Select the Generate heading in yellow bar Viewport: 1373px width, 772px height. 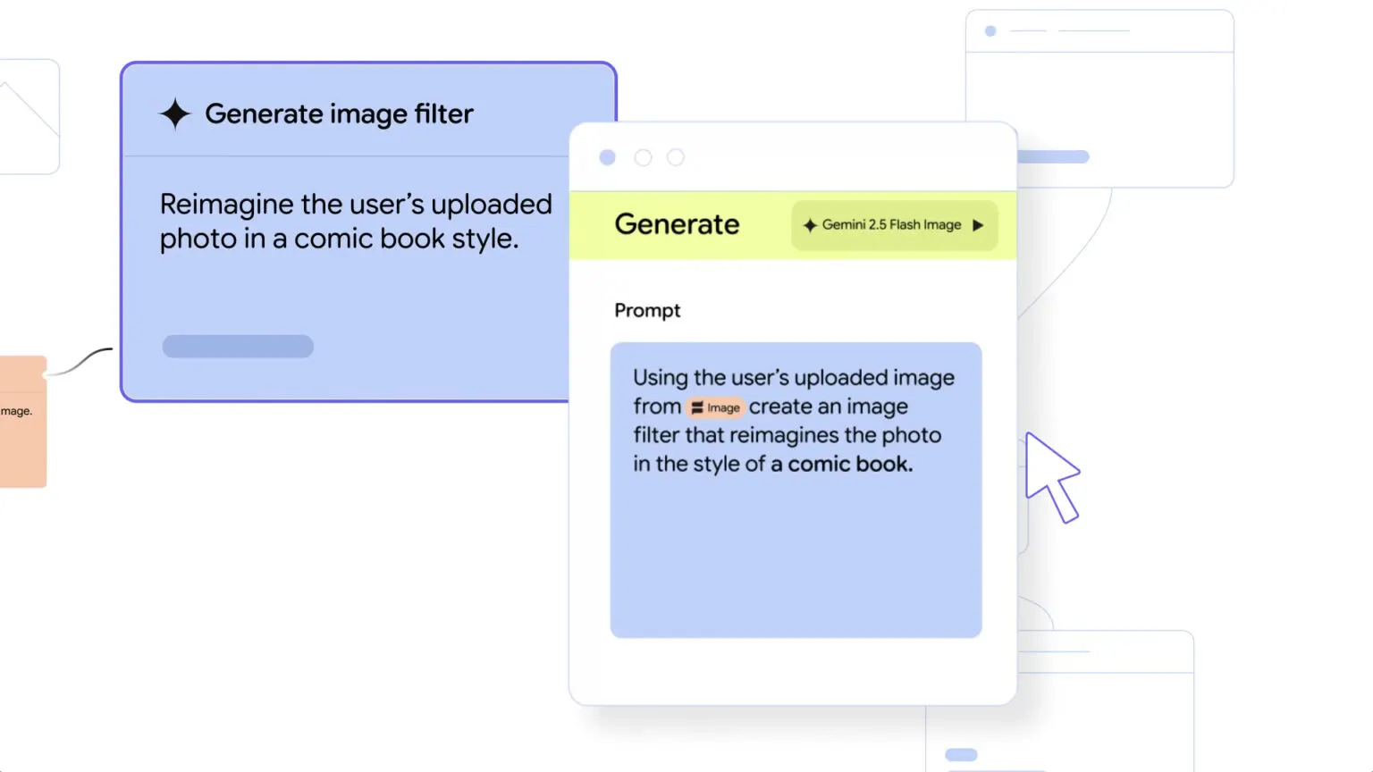pyautogui.click(x=677, y=224)
